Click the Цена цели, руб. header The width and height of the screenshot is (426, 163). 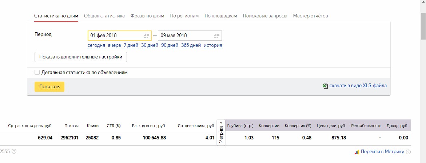331,126
